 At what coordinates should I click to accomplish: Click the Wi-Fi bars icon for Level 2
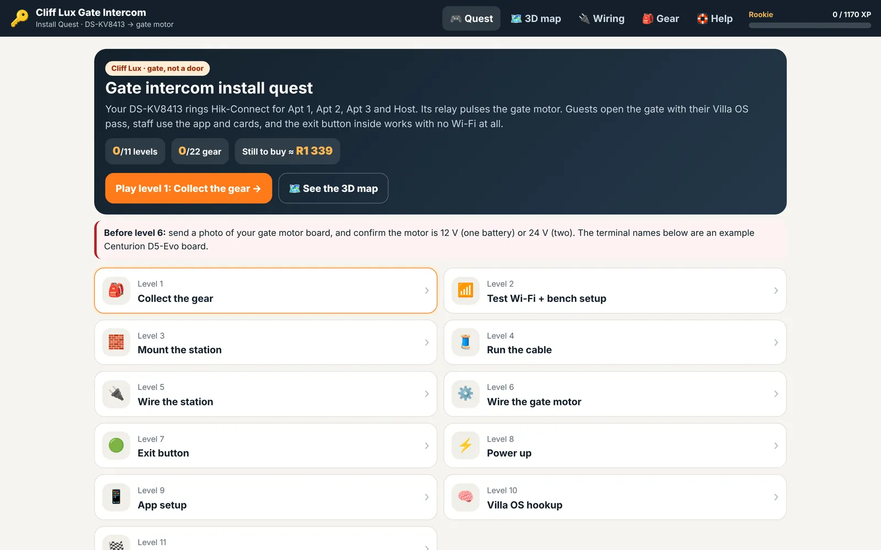[465, 290]
